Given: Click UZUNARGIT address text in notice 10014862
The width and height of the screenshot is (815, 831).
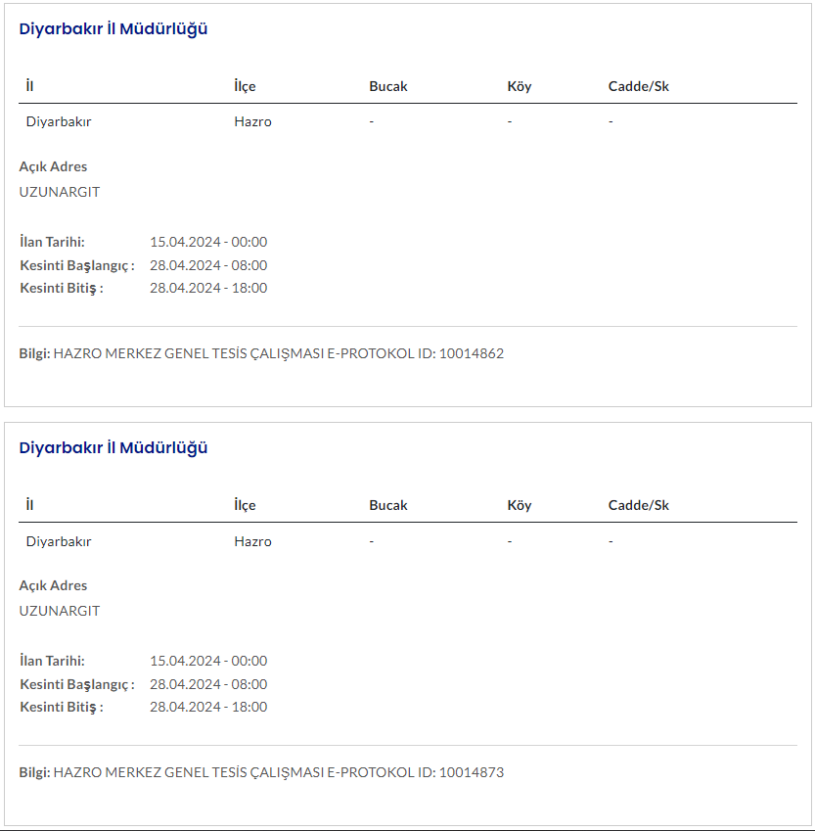Looking at the screenshot, I should click(60, 192).
